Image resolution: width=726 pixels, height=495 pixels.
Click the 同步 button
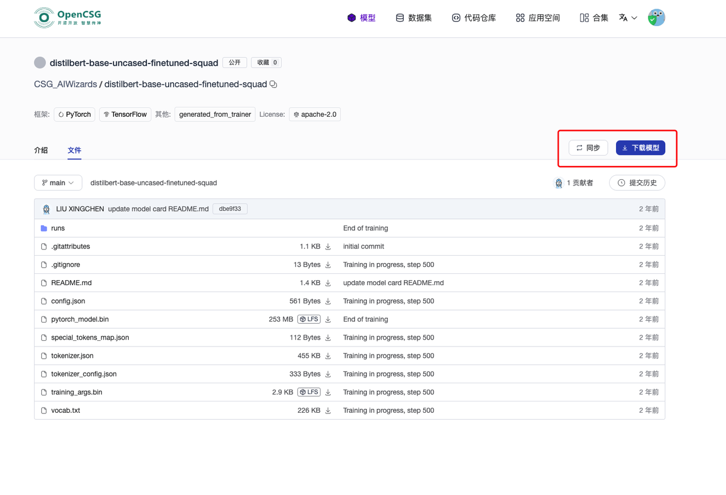[588, 147]
